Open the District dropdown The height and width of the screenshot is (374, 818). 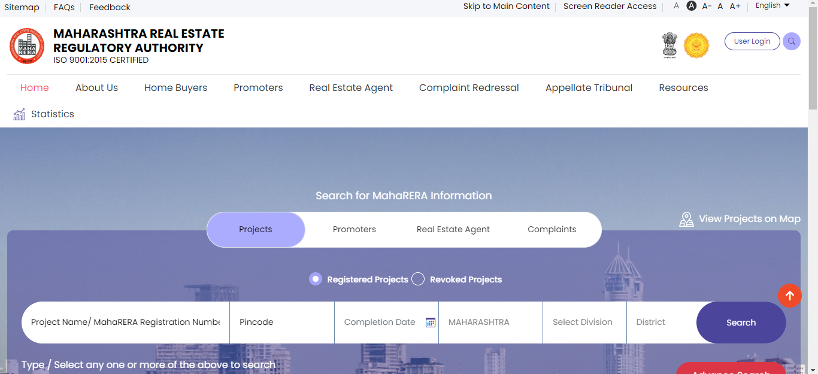coord(662,322)
